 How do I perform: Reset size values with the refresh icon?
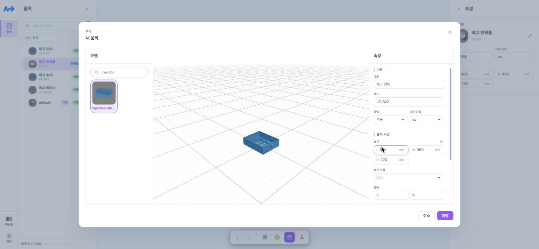[442, 142]
